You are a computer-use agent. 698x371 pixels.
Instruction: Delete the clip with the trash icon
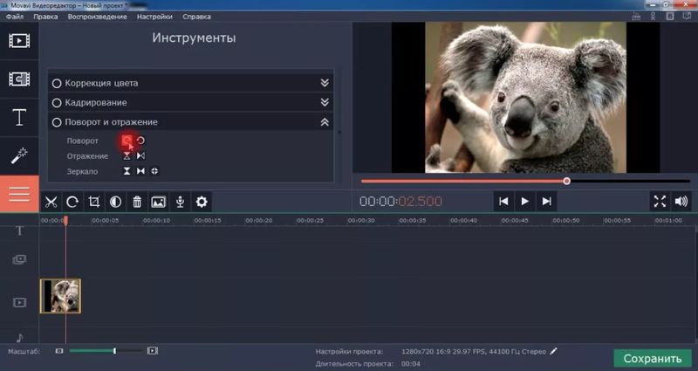coord(137,202)
